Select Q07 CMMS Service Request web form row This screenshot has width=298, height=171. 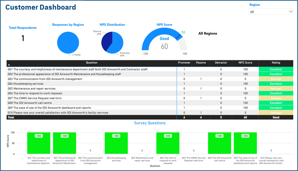38,98
